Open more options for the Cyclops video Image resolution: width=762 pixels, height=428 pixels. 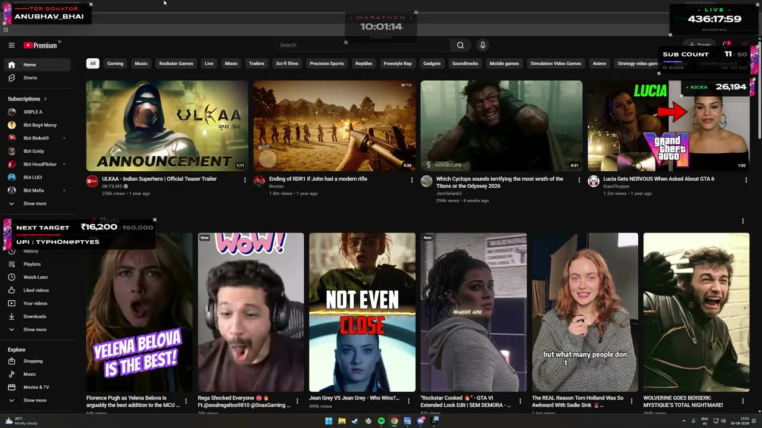(579, 180)
